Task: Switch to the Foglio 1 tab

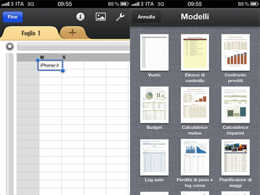Action: 31,33
